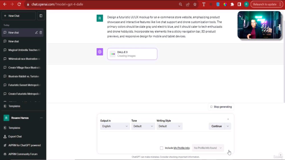Click the share page icon in address bar
The image size is (285, 160).
click(188, 4)
